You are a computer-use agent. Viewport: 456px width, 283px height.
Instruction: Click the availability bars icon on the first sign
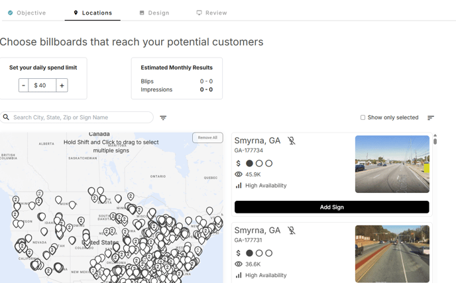point(239,186)
